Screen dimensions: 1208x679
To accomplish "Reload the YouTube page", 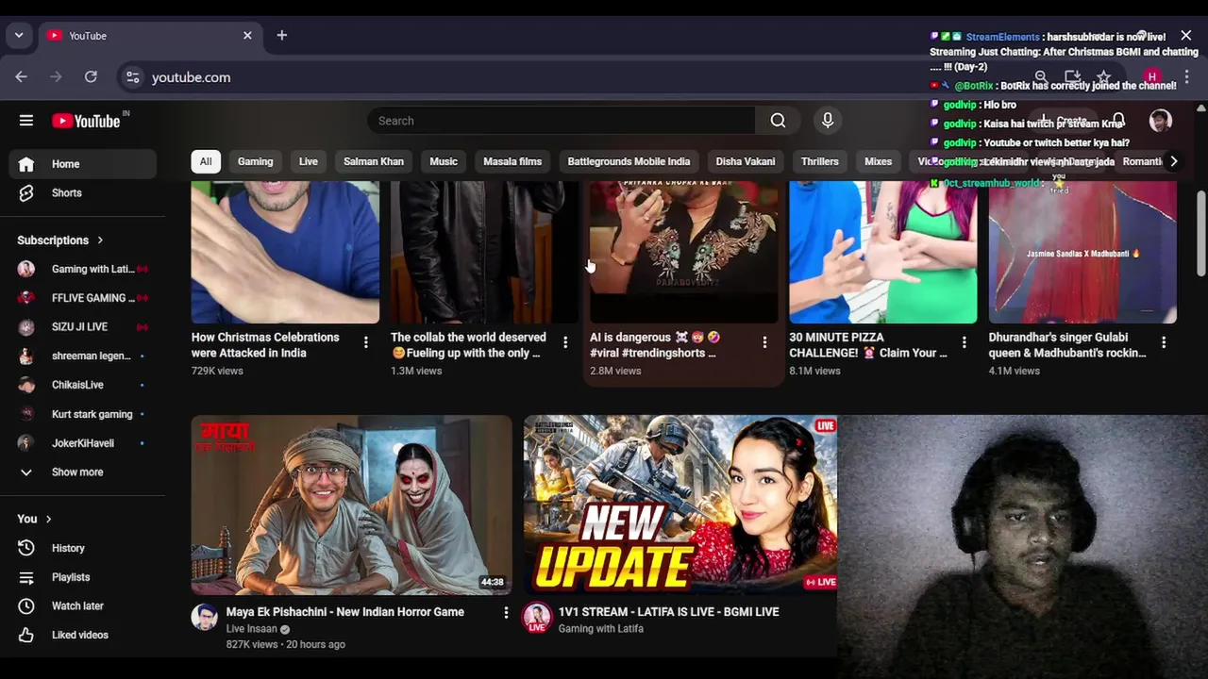I will tap(91, 77).
